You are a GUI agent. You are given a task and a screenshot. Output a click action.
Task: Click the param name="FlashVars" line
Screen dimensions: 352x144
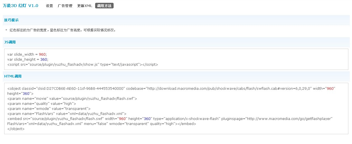point(67,114)
